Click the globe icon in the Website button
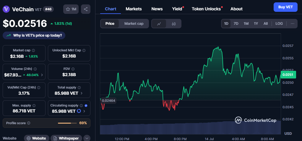 pos(29,138)
